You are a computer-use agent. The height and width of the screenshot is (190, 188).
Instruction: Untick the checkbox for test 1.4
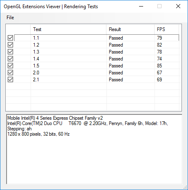click(x=10, y=59)
